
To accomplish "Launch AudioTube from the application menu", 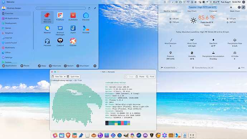I will 73,17.
